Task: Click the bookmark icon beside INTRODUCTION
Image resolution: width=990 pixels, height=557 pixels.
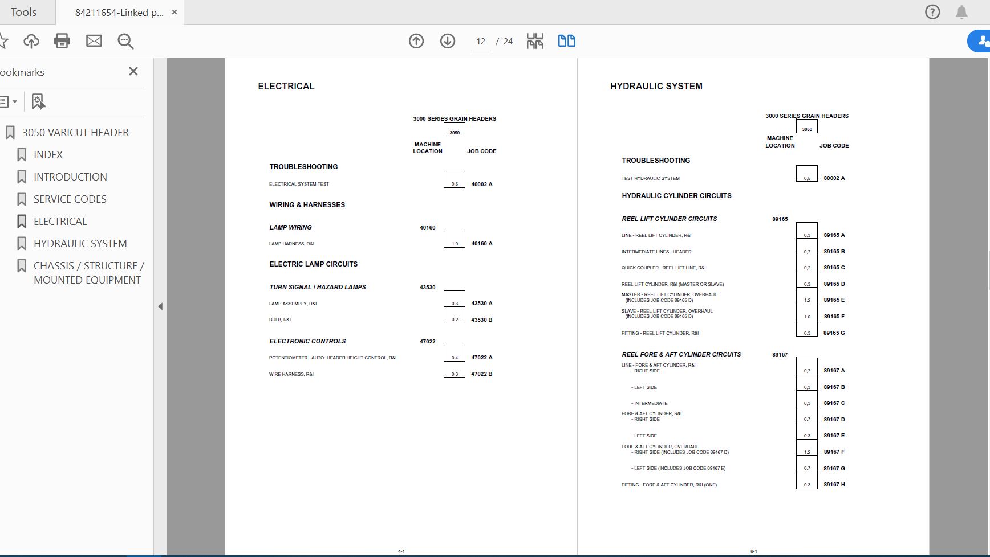Action: click(x=22, y=177)
